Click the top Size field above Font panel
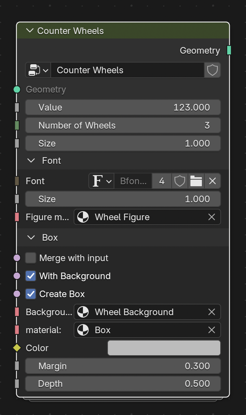246x415 pixels. pyautogui.click(x=123, y=144)
